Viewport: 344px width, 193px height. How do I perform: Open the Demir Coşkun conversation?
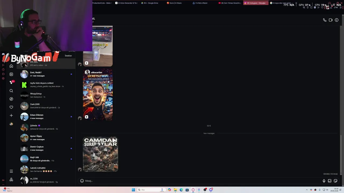(x=46, y=148)
